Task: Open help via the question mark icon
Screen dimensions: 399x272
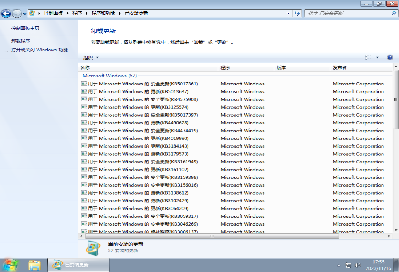Action: coord(390,57)
